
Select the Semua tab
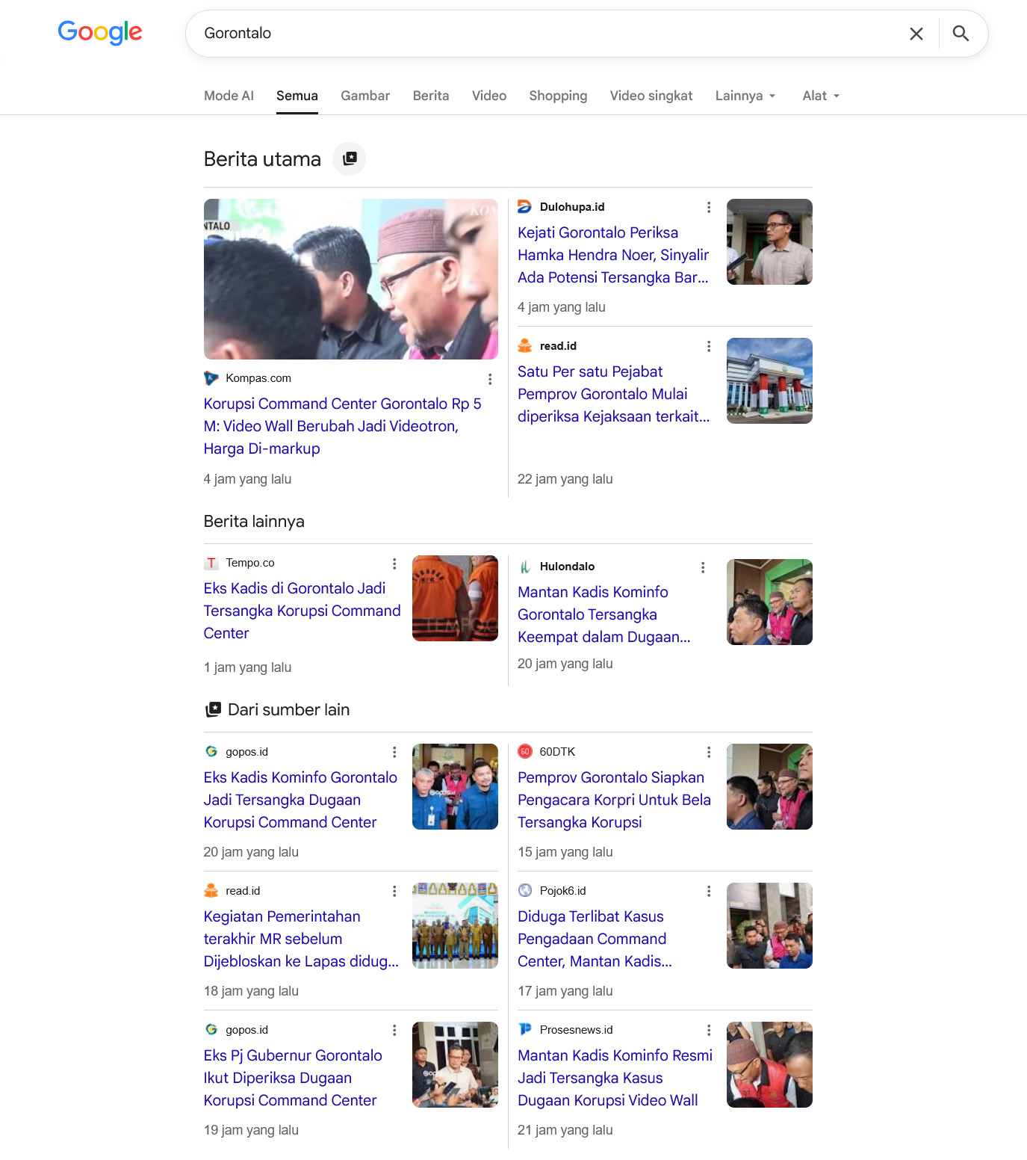click(297, 96)
